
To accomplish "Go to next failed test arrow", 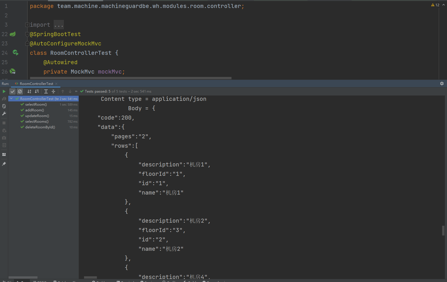I will (x=70, y=91).
